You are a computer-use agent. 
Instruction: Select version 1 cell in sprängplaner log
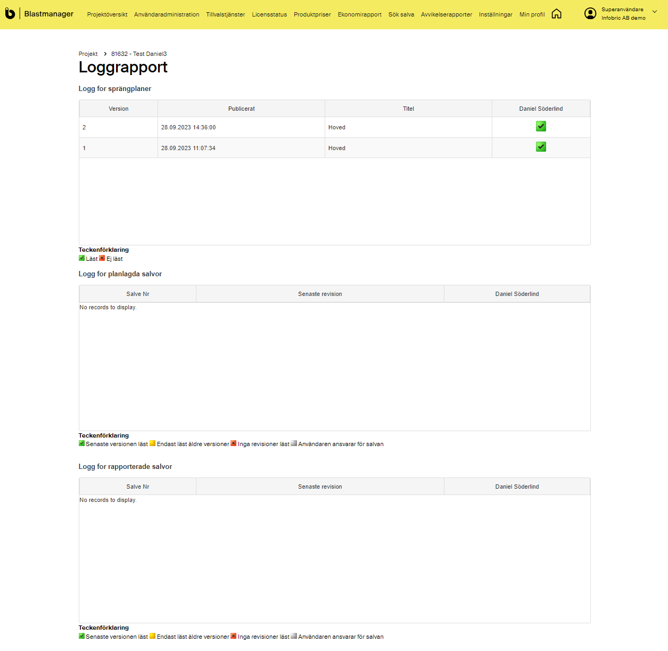119,148
